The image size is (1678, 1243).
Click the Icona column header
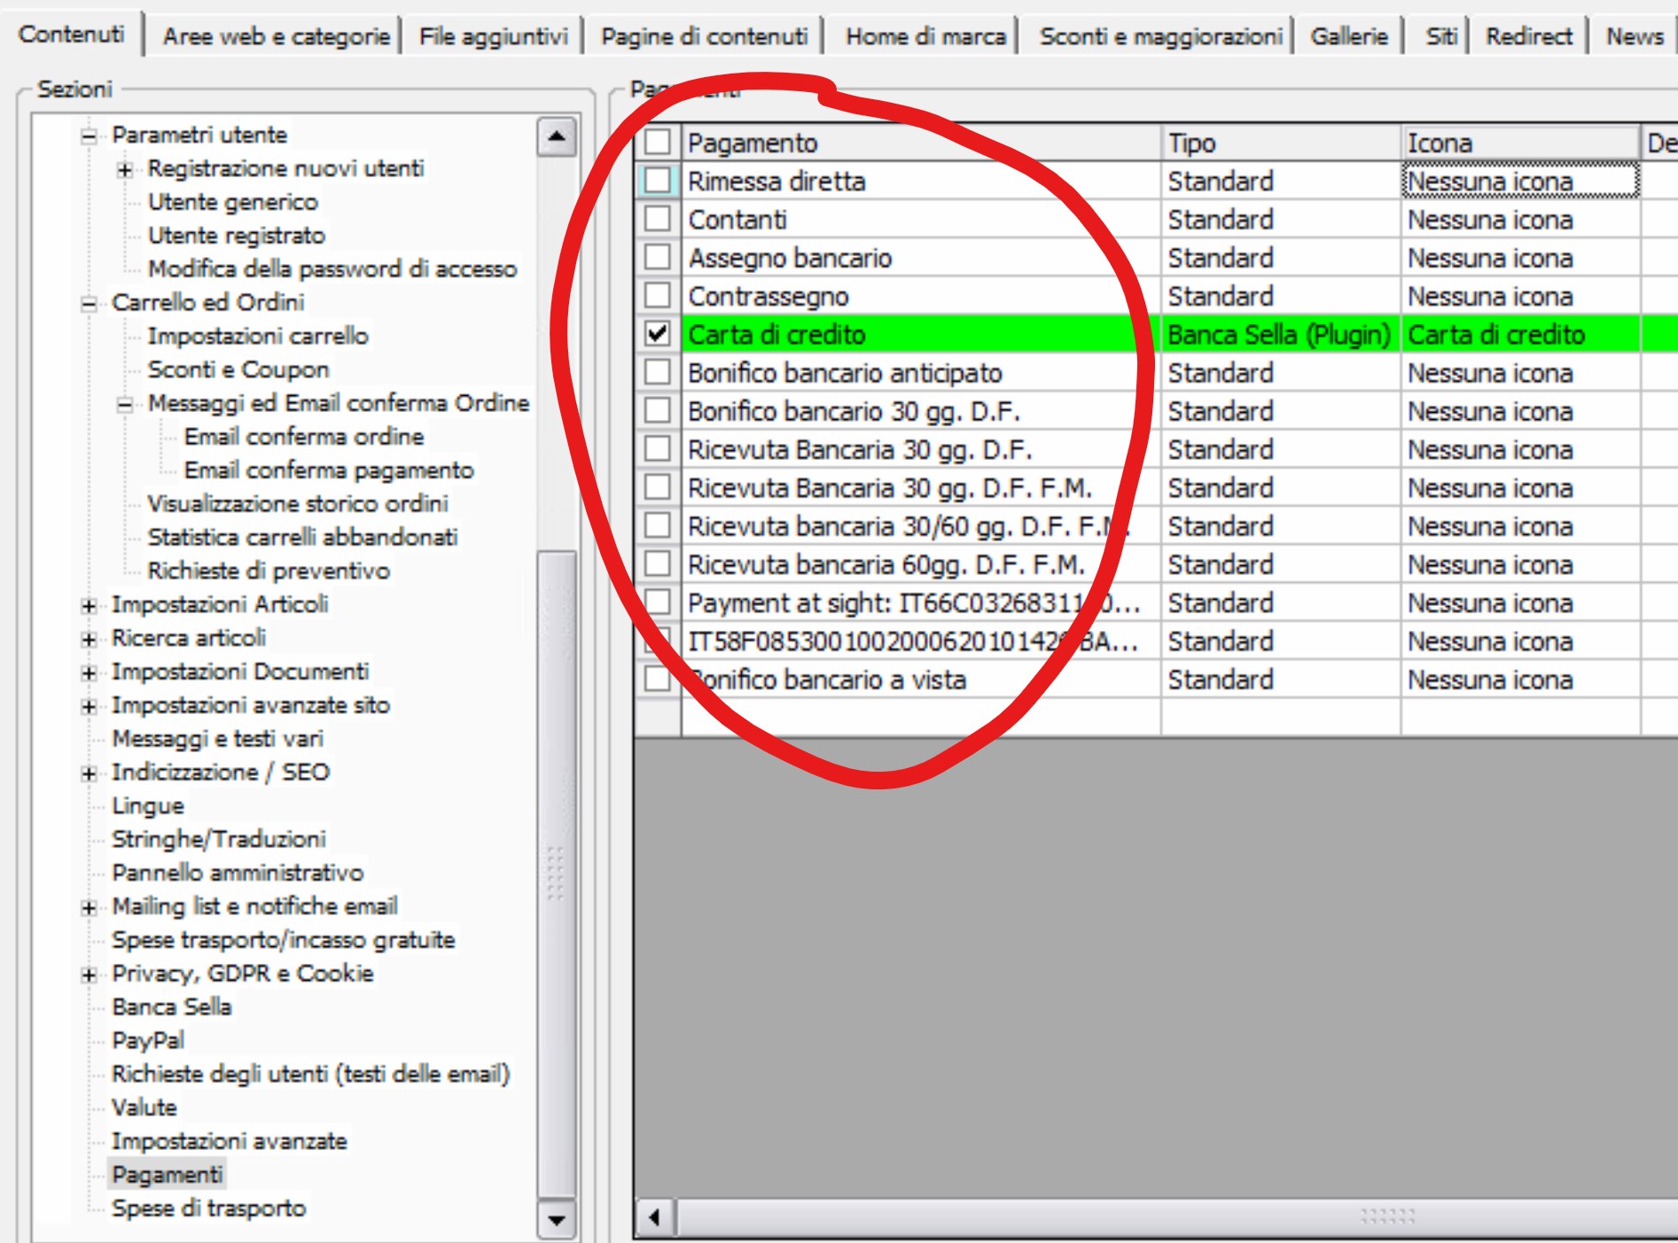pyautogui.click(x=1520, y=143)
